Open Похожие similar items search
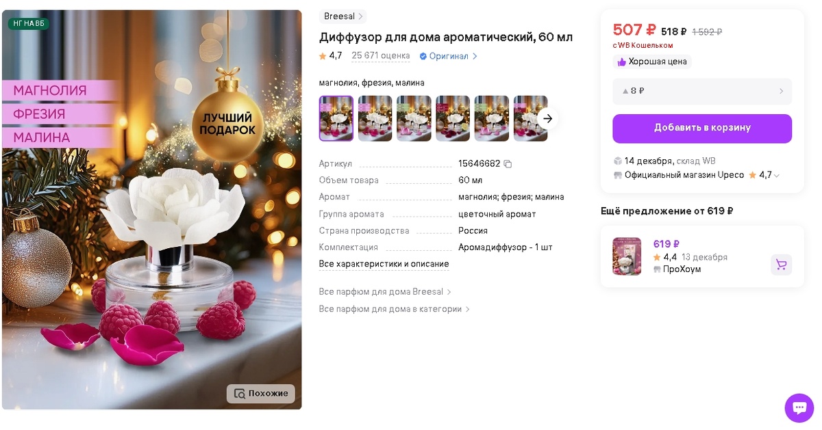The width and height of the screenshot is (822, 430). (261, 394)
